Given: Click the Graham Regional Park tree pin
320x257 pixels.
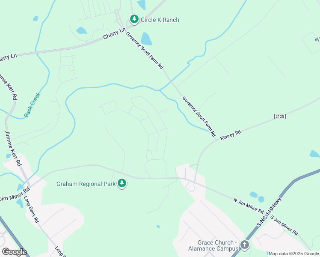Looking at the screenshot, I should 122,183.
